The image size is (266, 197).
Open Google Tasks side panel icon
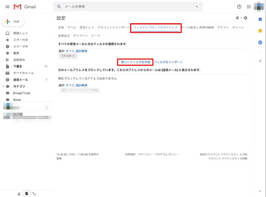point(260,42)
